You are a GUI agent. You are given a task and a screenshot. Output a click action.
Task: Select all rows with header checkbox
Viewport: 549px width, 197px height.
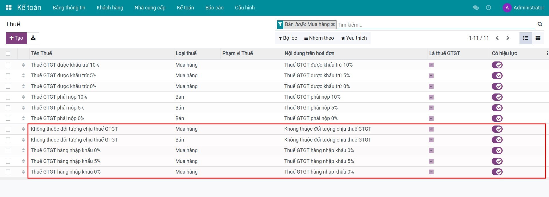(8, 53)
